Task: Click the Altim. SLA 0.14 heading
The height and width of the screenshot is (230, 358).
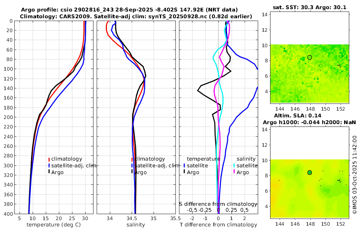Action: pyautogui.click(x=298, y=115)
